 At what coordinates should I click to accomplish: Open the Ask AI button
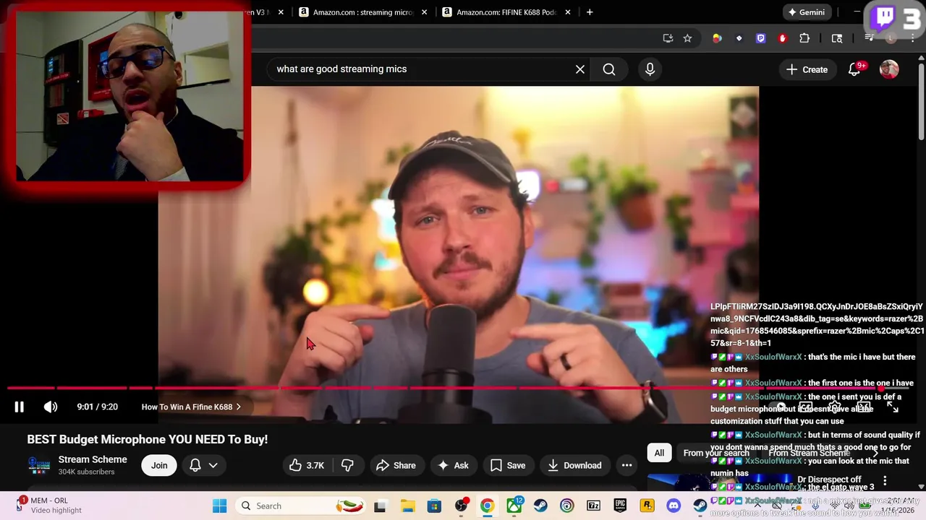tap(452, 466)
